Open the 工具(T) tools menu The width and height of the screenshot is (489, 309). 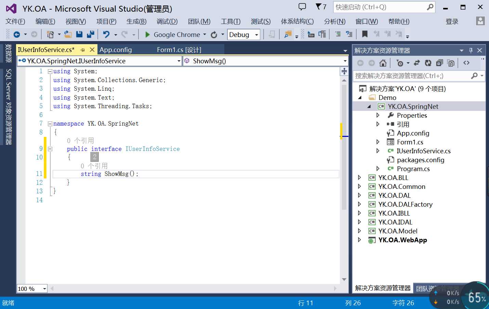(231, 22)
